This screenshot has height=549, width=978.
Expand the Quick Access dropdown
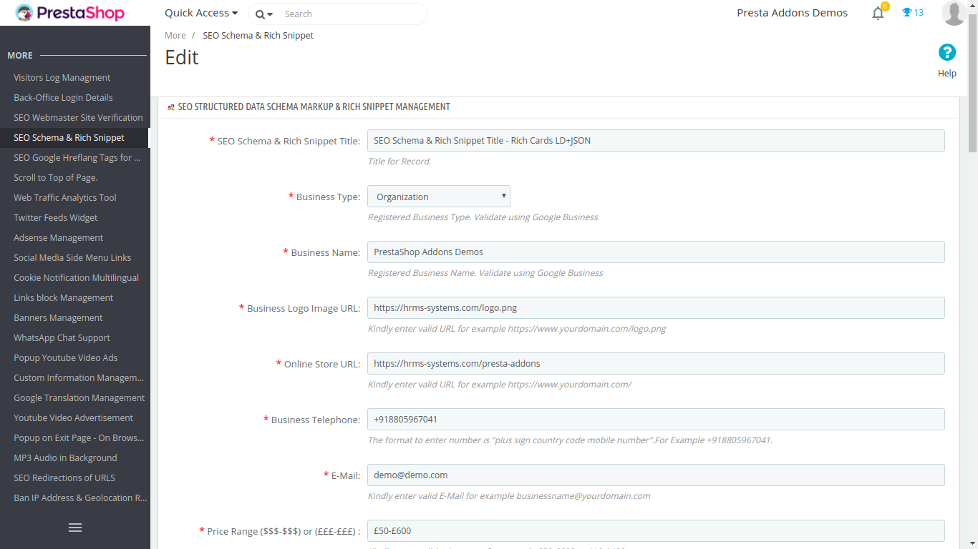(x=201, y=13)
